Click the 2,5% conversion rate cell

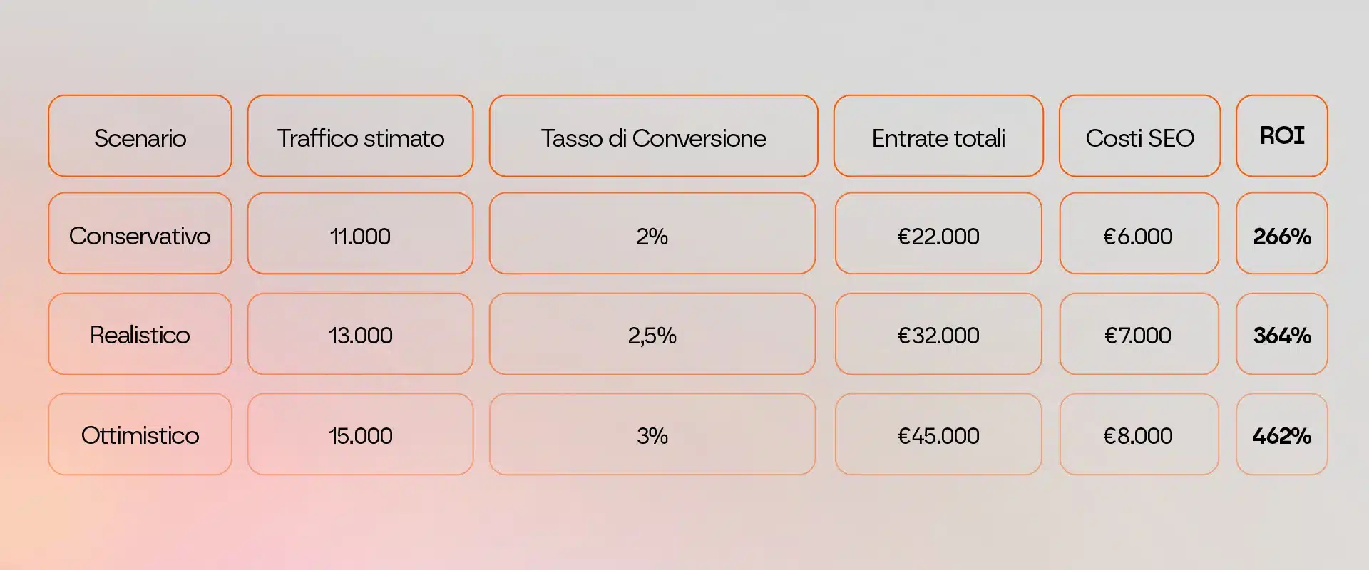[x=652, y=334]
